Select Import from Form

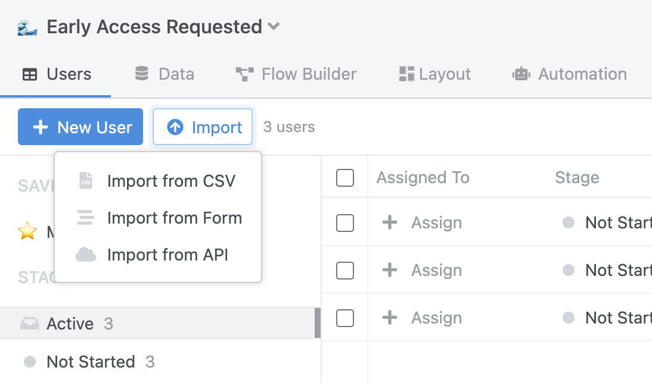click(158, 218)
